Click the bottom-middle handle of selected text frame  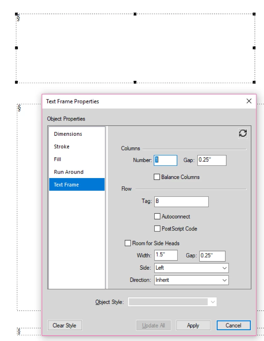pyautogui.click(x=135, y=82)
